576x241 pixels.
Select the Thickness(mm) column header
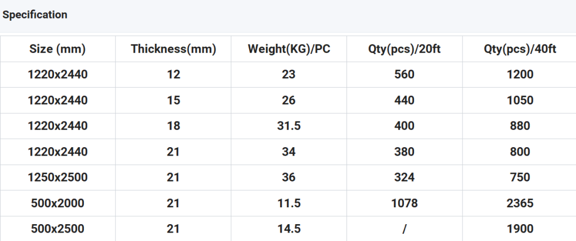[173, 49]
